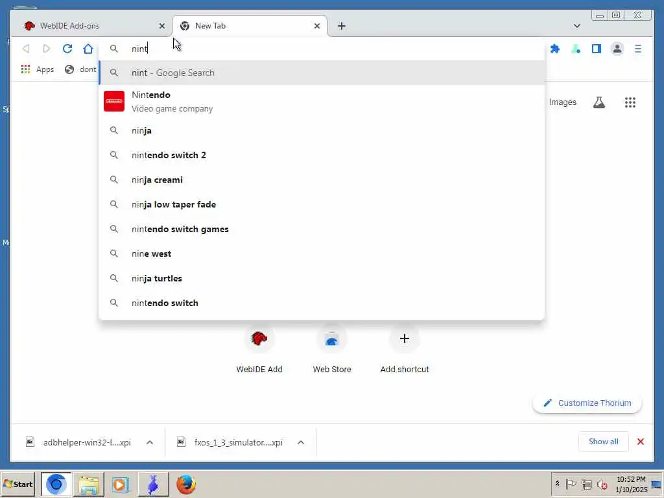
Task: Open downloaded fxos_1_3_simulator xpi file
Action: pyautogui.click(x=230, y=442)
